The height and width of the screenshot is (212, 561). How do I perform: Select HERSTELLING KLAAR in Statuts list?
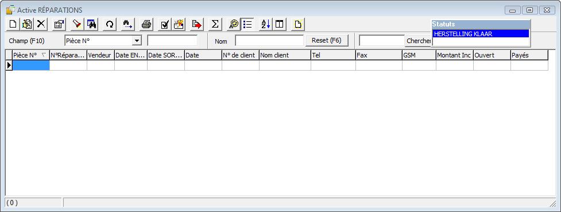(x=481, y=34)
